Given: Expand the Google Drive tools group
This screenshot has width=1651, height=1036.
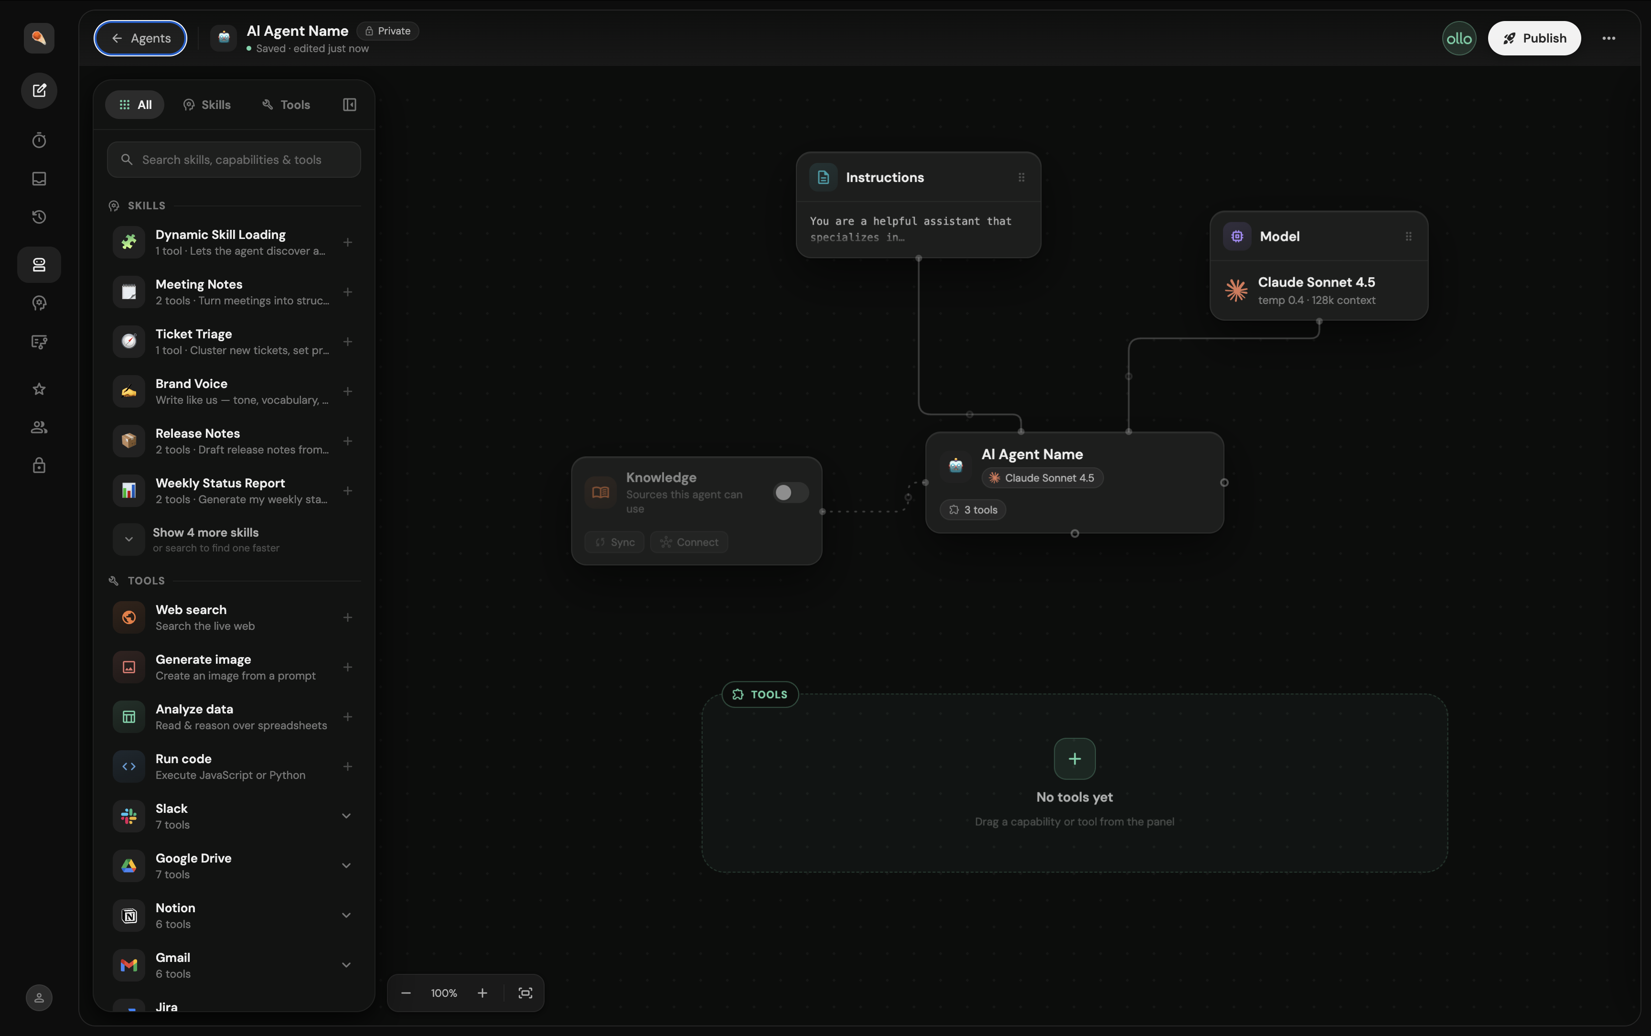Looking at the screenshot, I should point(346,866).
